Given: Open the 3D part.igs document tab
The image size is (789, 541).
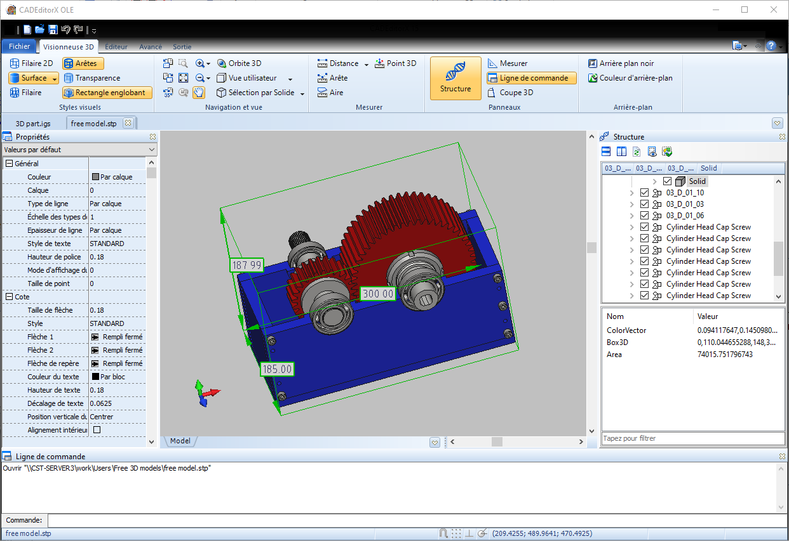Looking at the screenshot, I should 34,123.
